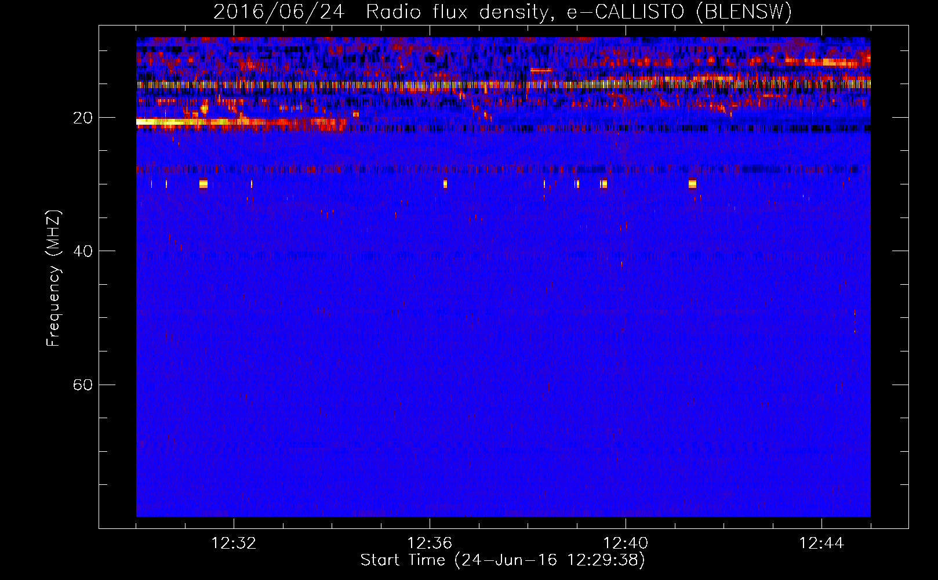Screen dimensions: 938x580
Task: Click the 20 frequency tick label
Action: point(82,118)
